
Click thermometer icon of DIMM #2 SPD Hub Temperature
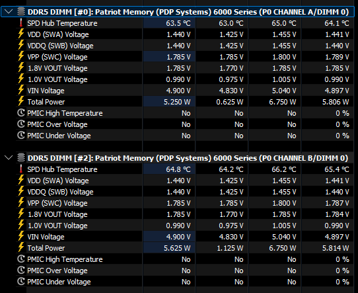pyautogui.click(x=21, y=169)
